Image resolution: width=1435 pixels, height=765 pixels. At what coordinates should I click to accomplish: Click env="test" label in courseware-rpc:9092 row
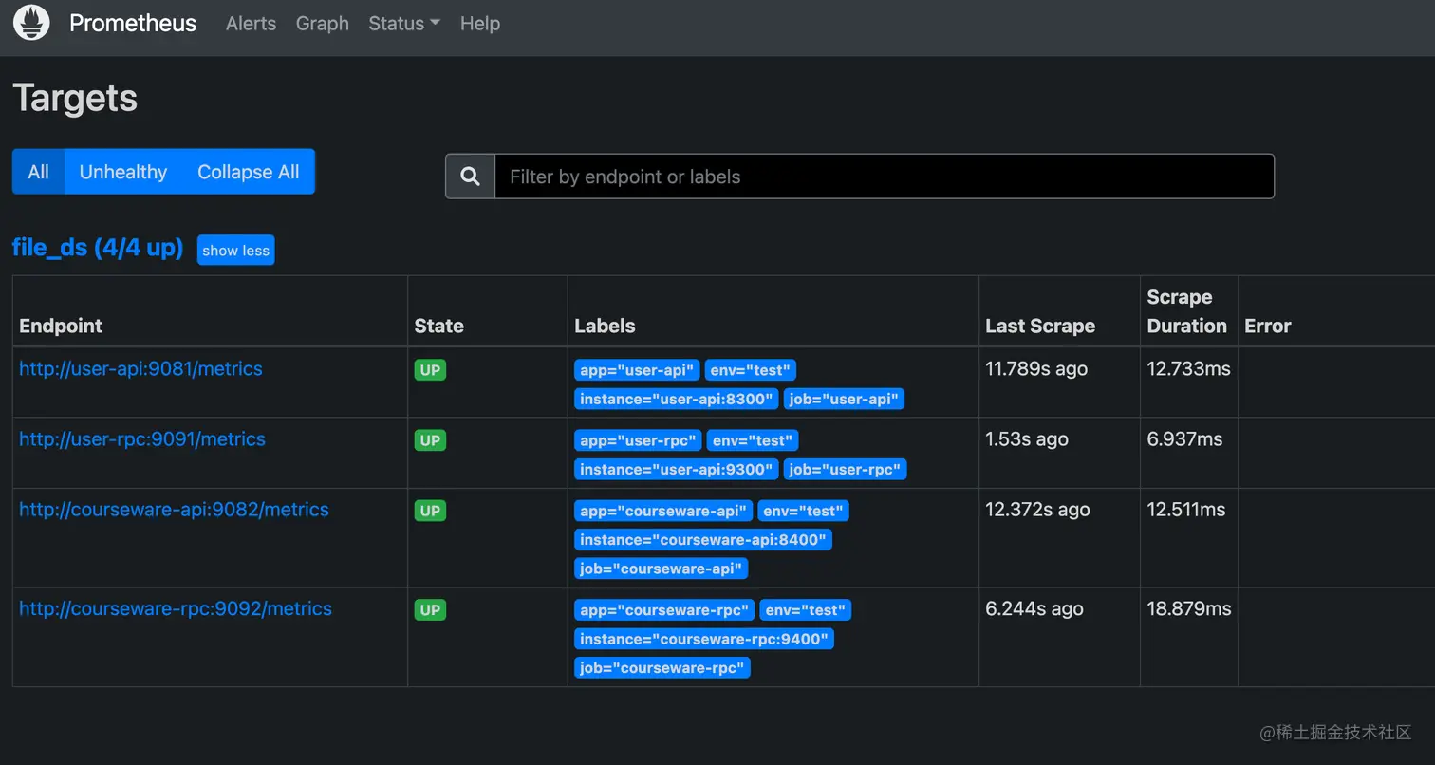(806, 609)
